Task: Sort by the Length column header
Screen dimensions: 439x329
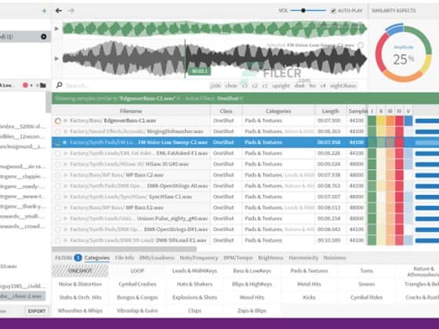Action: click(330, 111)
